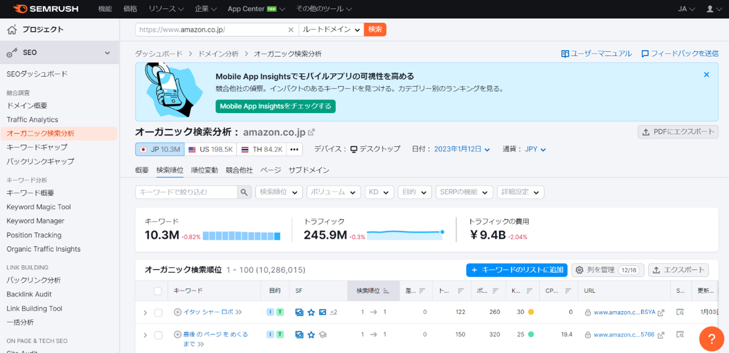Open the 通貨 JPY currency dropdown
The height and width of the screenshot is (353, 729).
coord(535,148)
